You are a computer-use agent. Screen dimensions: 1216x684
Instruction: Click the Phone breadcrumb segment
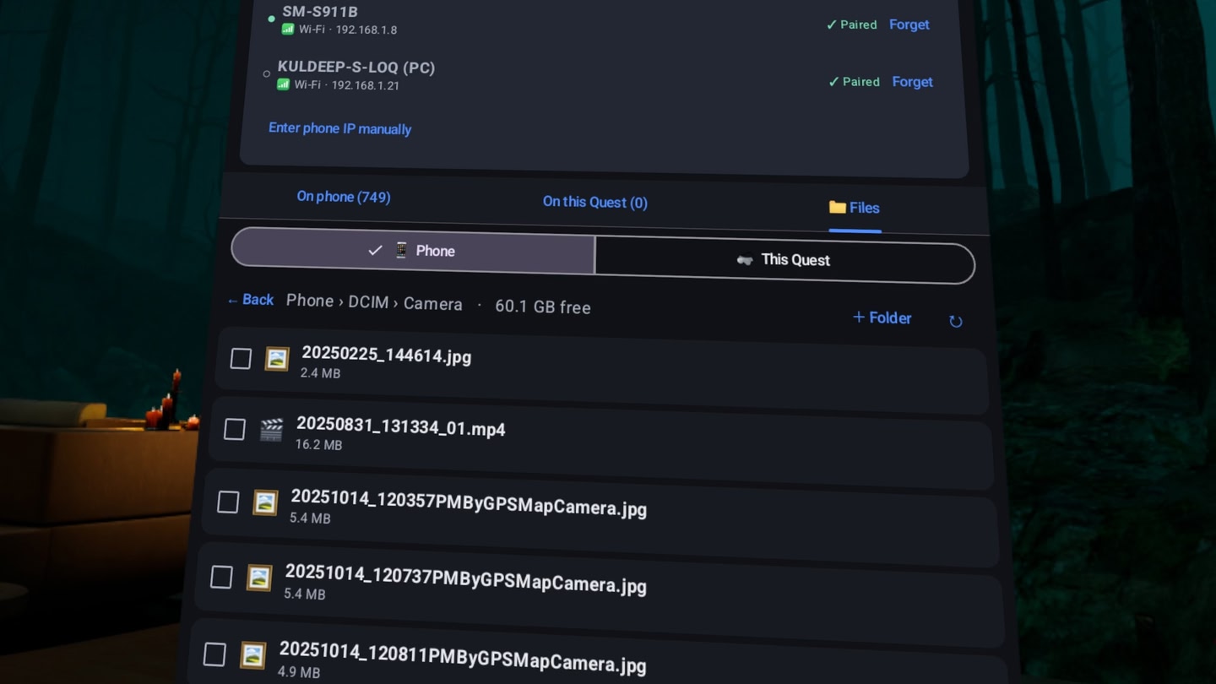point(310,301)
